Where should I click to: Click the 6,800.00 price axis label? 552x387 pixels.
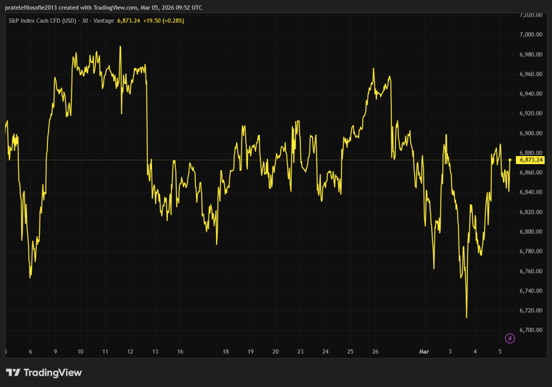[530, 232]
